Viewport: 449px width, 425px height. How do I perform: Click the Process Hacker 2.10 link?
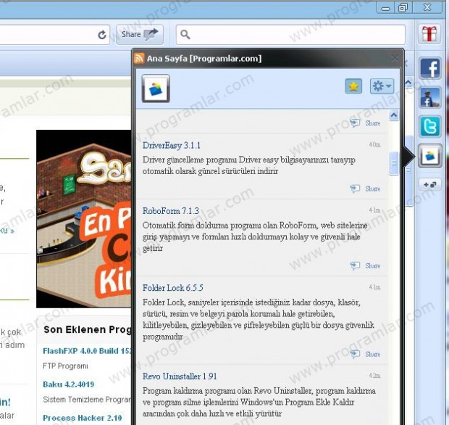coord(82,418)
